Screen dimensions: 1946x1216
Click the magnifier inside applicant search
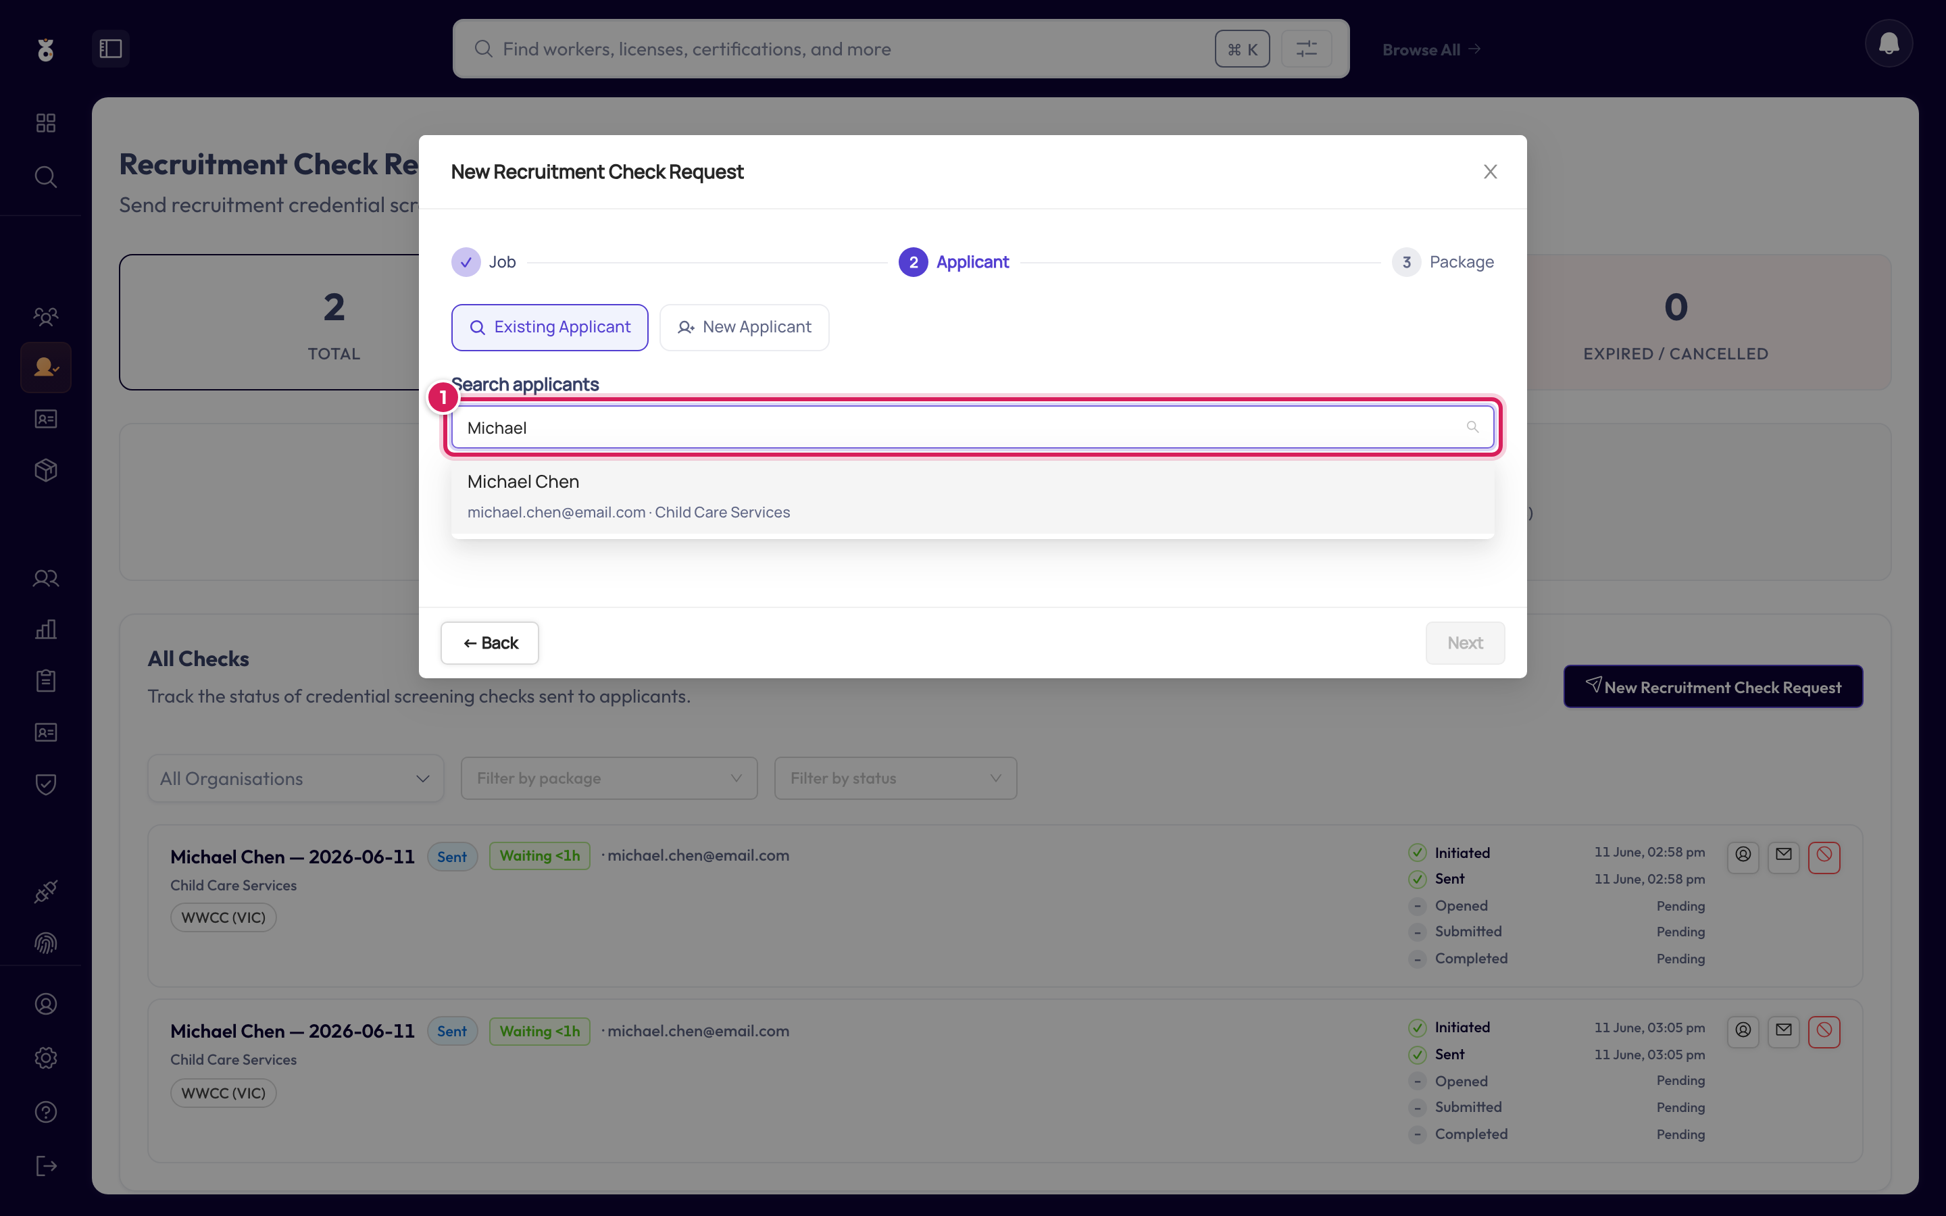point(1472,427)
